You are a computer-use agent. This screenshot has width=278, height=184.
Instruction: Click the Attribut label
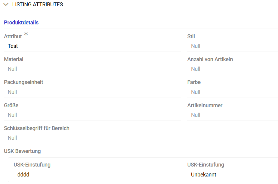(13, 36)
